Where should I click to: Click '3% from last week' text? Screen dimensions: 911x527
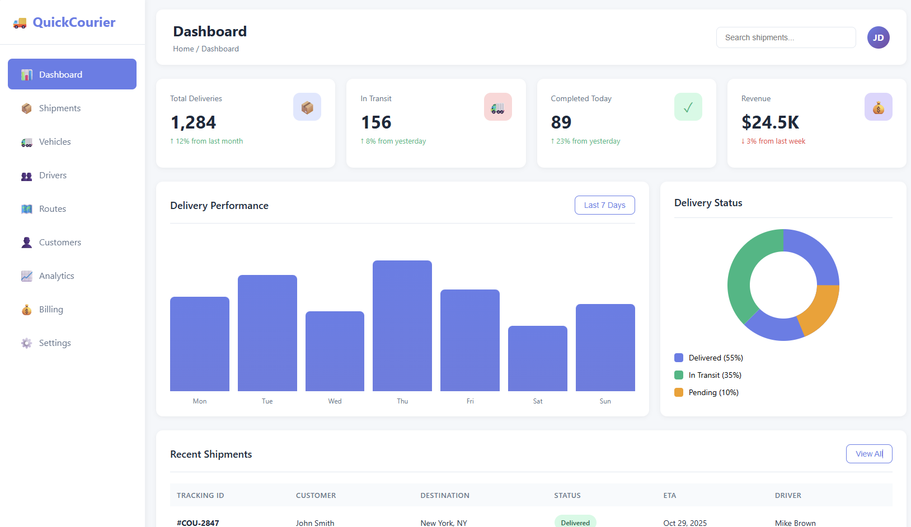[x=776, y=141]
